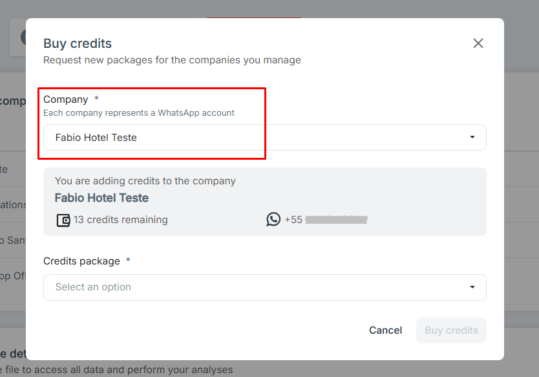Click the blurred +55 phone number

[x=326, y=219]
